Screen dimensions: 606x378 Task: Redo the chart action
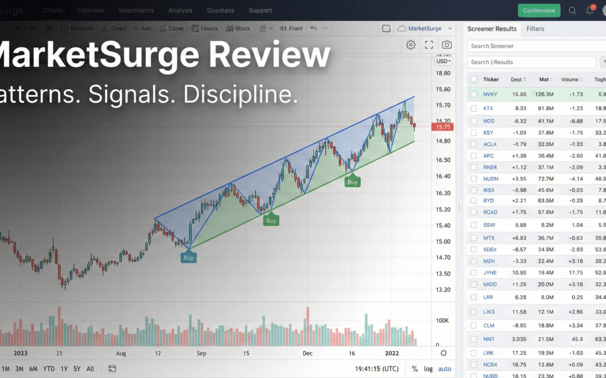[x=325, y=29]
